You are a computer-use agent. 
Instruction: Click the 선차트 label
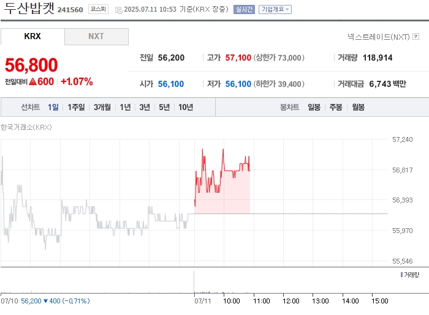(31, 107)
